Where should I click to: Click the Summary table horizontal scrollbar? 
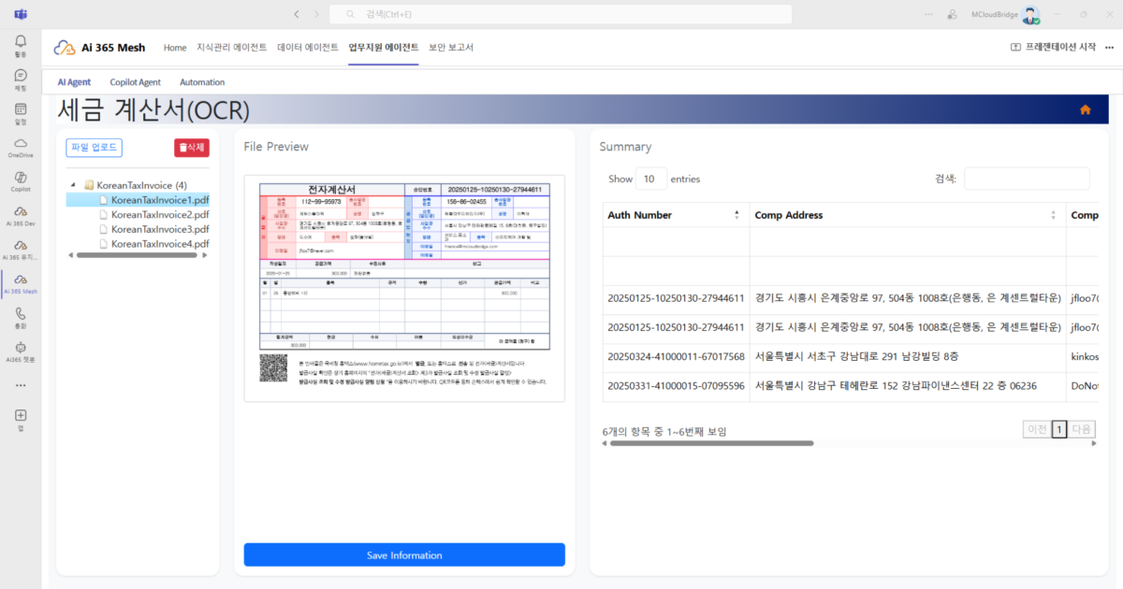point(711,443)
